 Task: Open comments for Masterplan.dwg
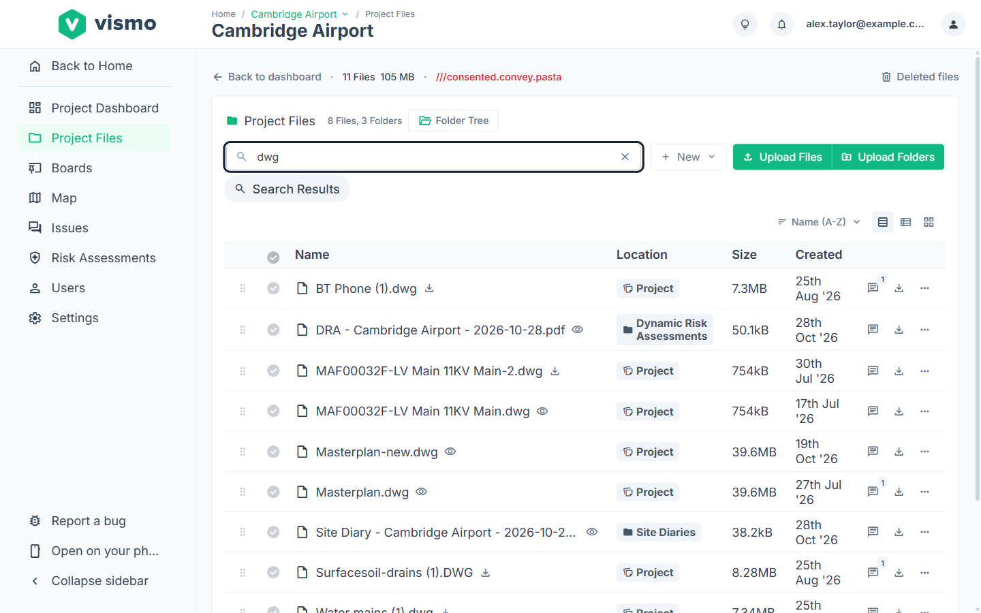873,492
